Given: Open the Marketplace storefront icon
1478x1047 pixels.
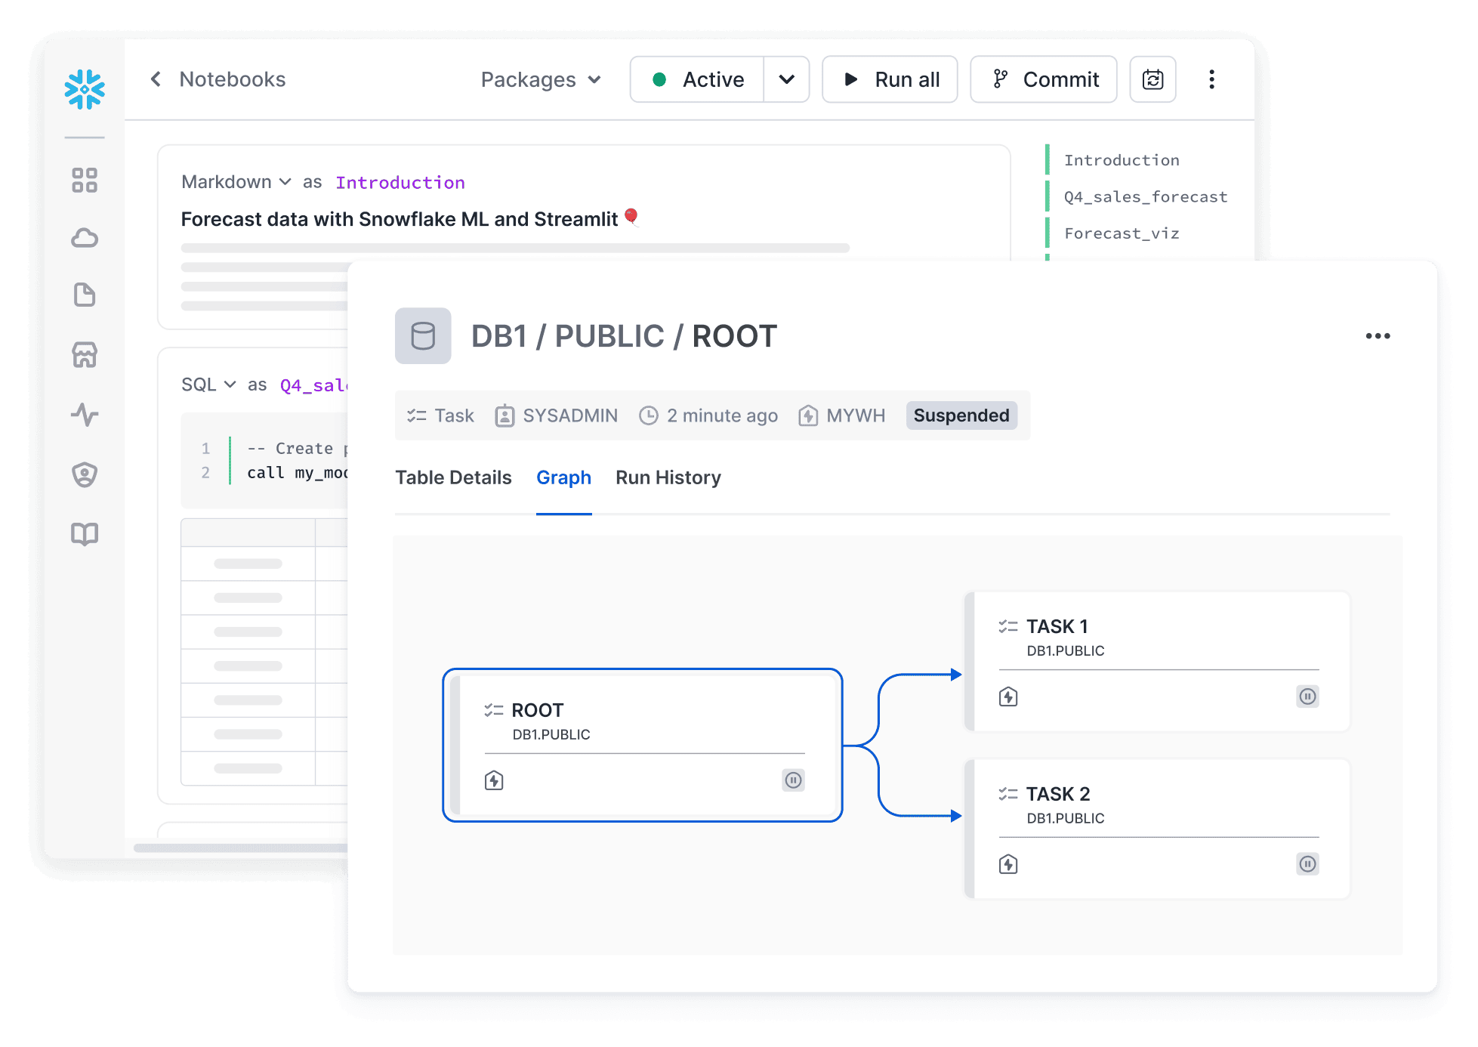Looking at the screenshot, I should (85, 354).
